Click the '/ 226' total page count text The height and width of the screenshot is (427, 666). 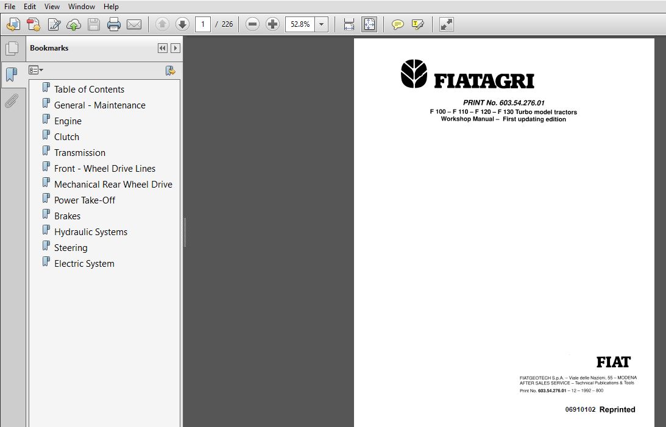click(x=224, y=24)
